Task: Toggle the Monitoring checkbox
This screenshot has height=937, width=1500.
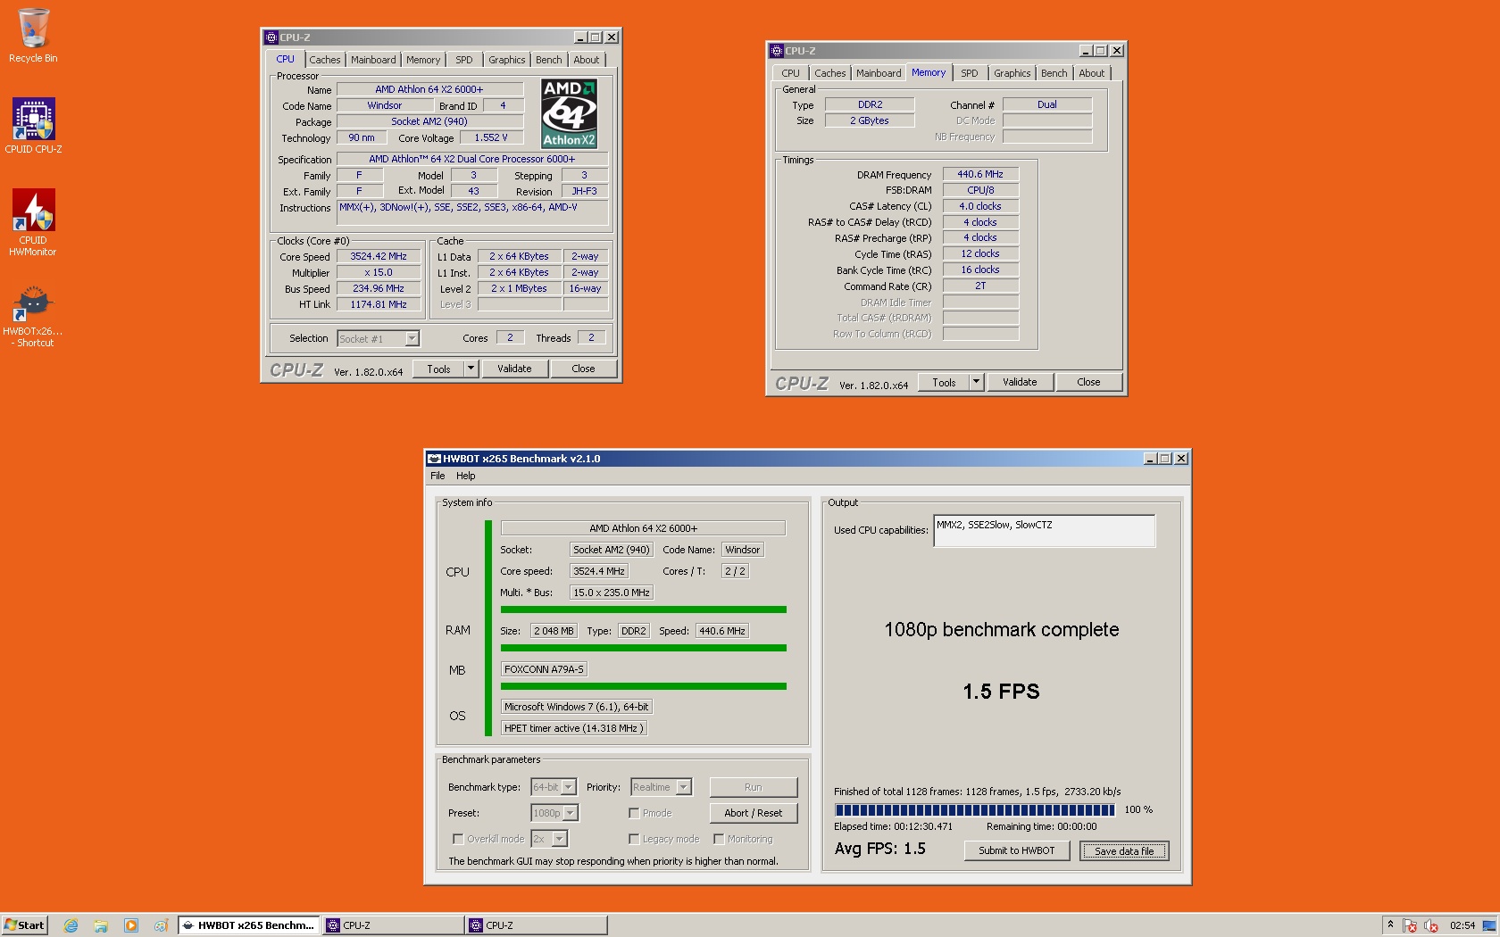Action: point(719,839)
